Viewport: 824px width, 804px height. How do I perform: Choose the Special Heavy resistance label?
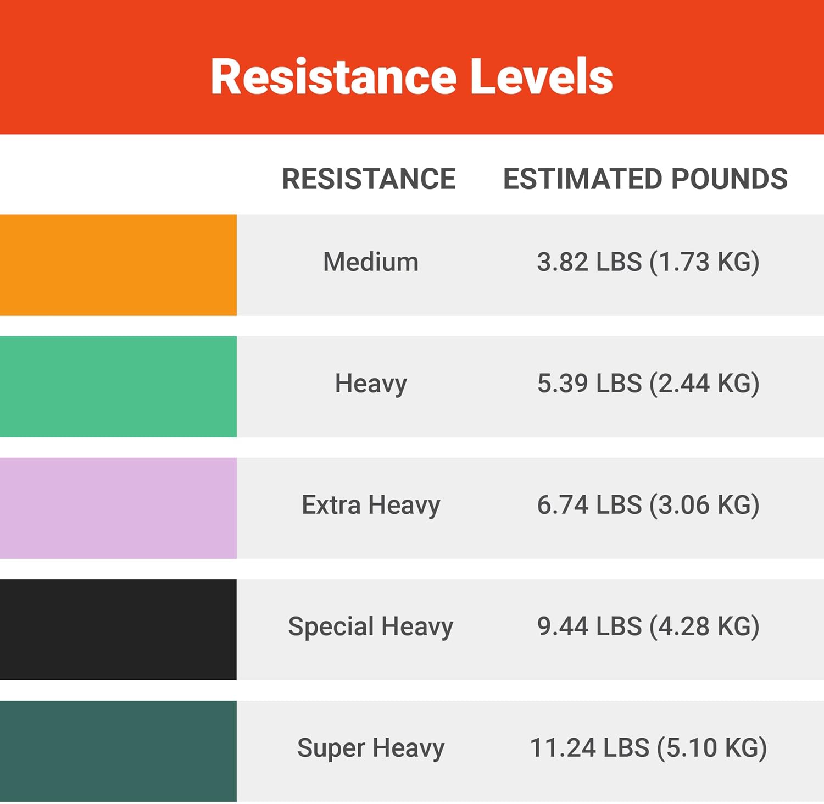pos(371,626)
